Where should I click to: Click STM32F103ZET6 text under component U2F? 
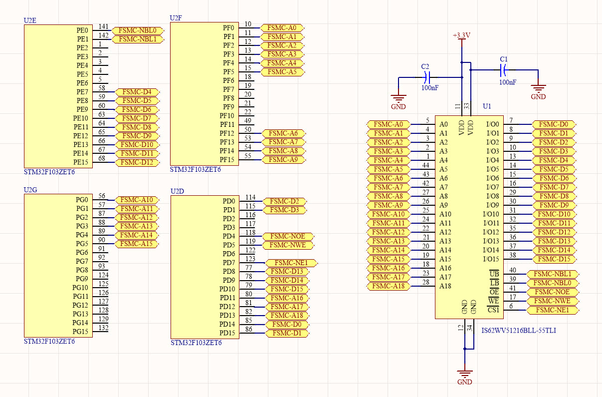[196, 170]
